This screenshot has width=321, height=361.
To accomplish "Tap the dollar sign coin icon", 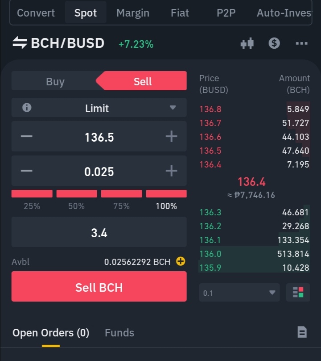I will pos(274,43).
